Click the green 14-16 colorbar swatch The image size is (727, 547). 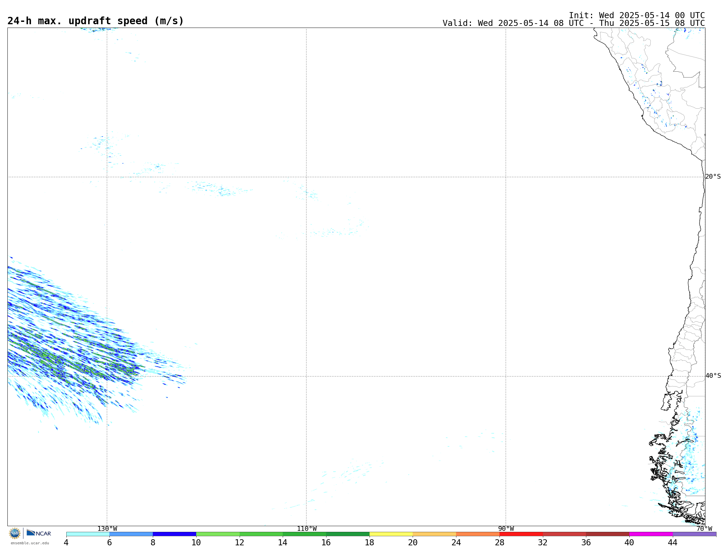click(x=305, y=534)
